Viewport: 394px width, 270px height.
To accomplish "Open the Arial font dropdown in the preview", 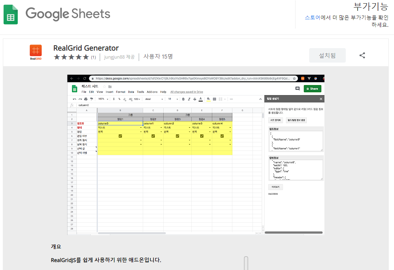I will pos(154,99).
